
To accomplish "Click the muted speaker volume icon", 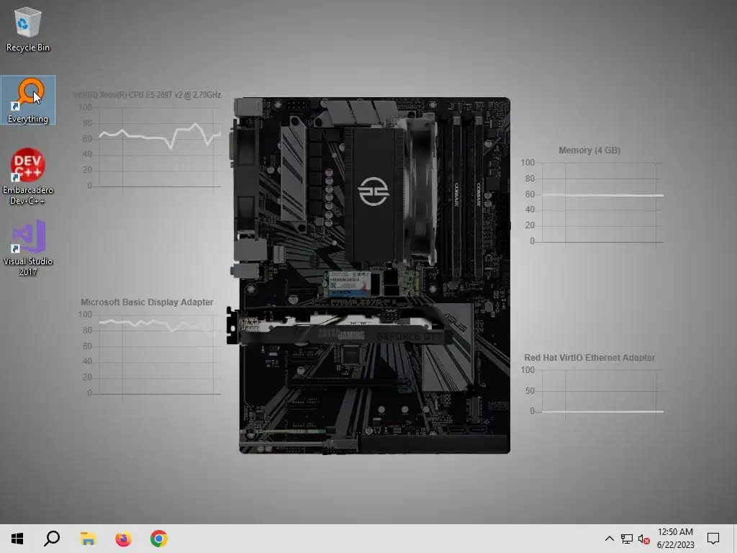I will [x=644, y=539].
